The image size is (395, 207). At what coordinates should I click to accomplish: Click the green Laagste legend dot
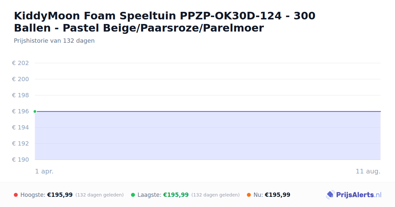(x=133, y=195)
